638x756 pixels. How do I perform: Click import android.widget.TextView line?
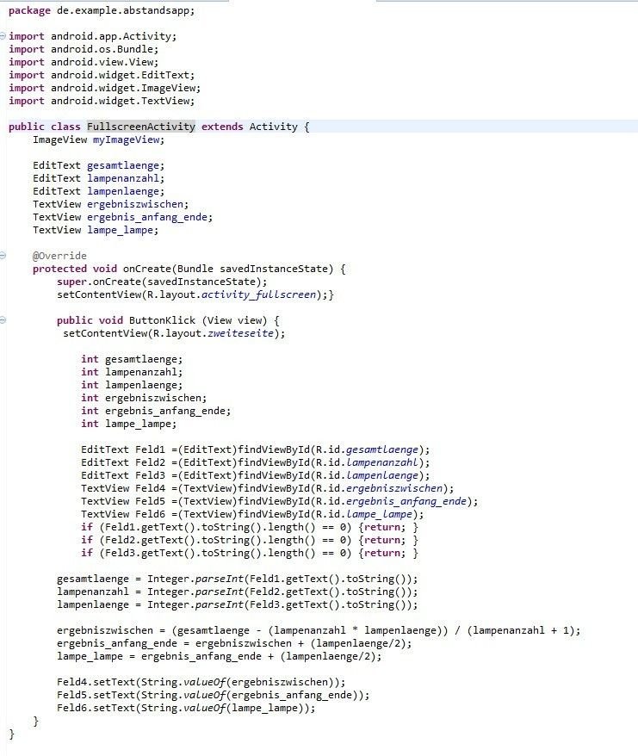(x=102, y=101)
